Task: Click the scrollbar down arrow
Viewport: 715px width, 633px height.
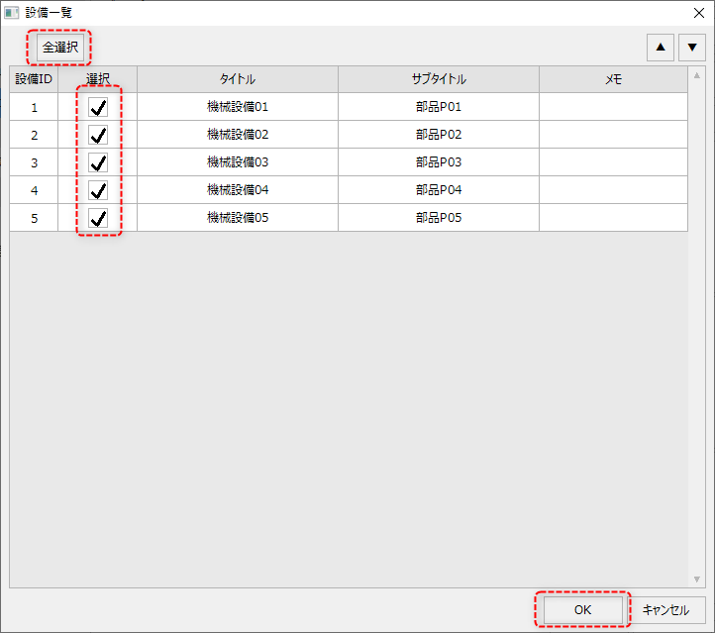Action: click(697, 580)
